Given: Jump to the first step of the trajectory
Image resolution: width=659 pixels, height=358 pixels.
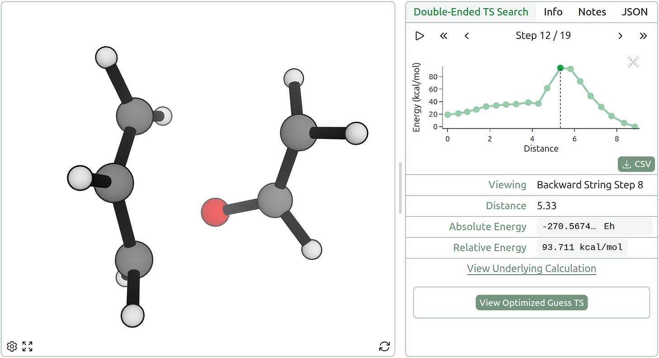Looking at the screenshot, I should click(443, 36).
